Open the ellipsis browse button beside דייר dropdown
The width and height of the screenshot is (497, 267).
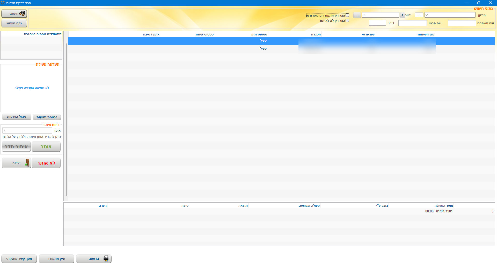point(357,15)
